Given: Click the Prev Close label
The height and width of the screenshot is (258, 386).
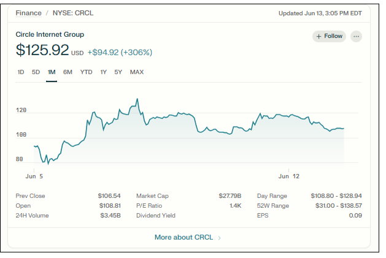Looking at the screenshot, I should click(30, 196).
